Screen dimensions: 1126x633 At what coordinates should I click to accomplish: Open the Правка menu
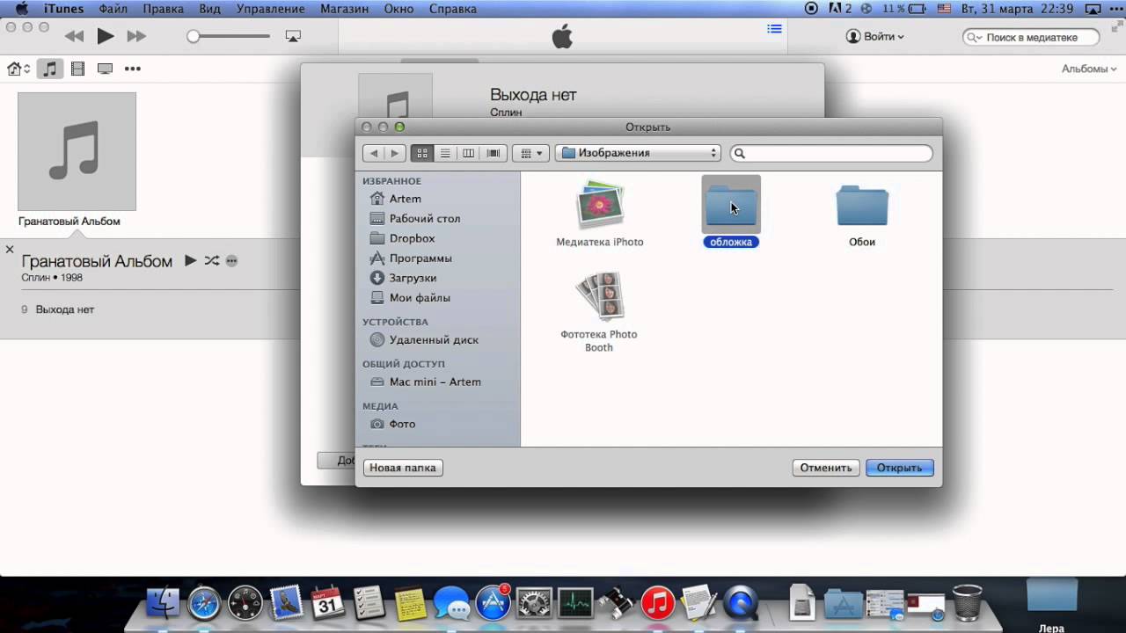[x=164, y=9]
